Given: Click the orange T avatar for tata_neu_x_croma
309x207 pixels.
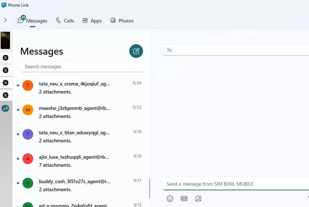Looking at the screenshot, I should pyautogui.click(x=28, y=85).
